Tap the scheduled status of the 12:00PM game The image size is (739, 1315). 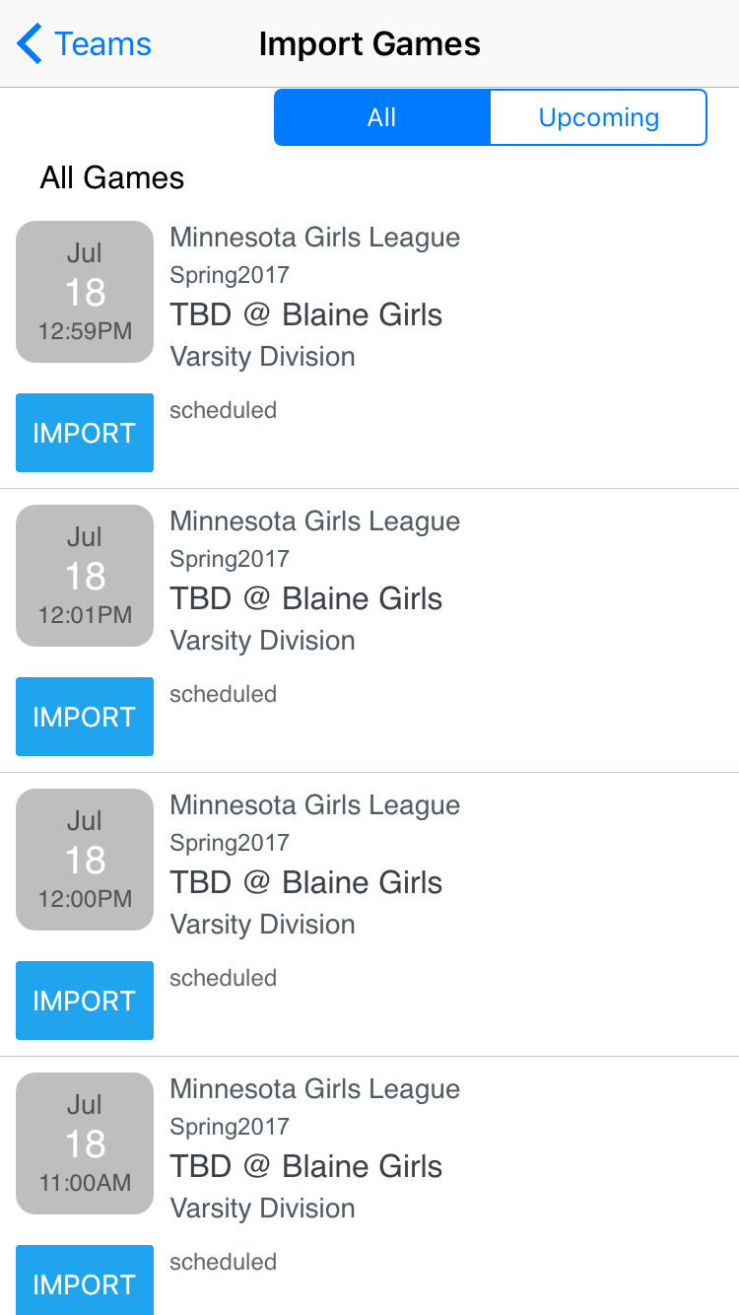pos(223,978)
